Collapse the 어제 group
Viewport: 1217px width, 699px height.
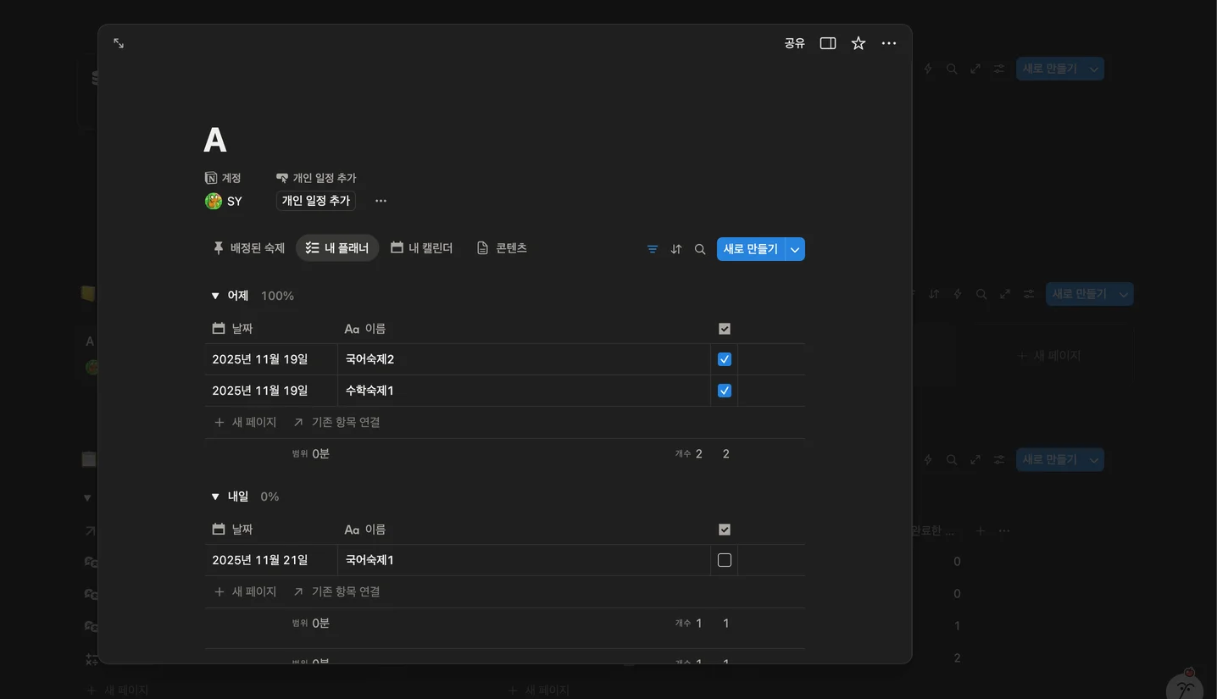215,295
